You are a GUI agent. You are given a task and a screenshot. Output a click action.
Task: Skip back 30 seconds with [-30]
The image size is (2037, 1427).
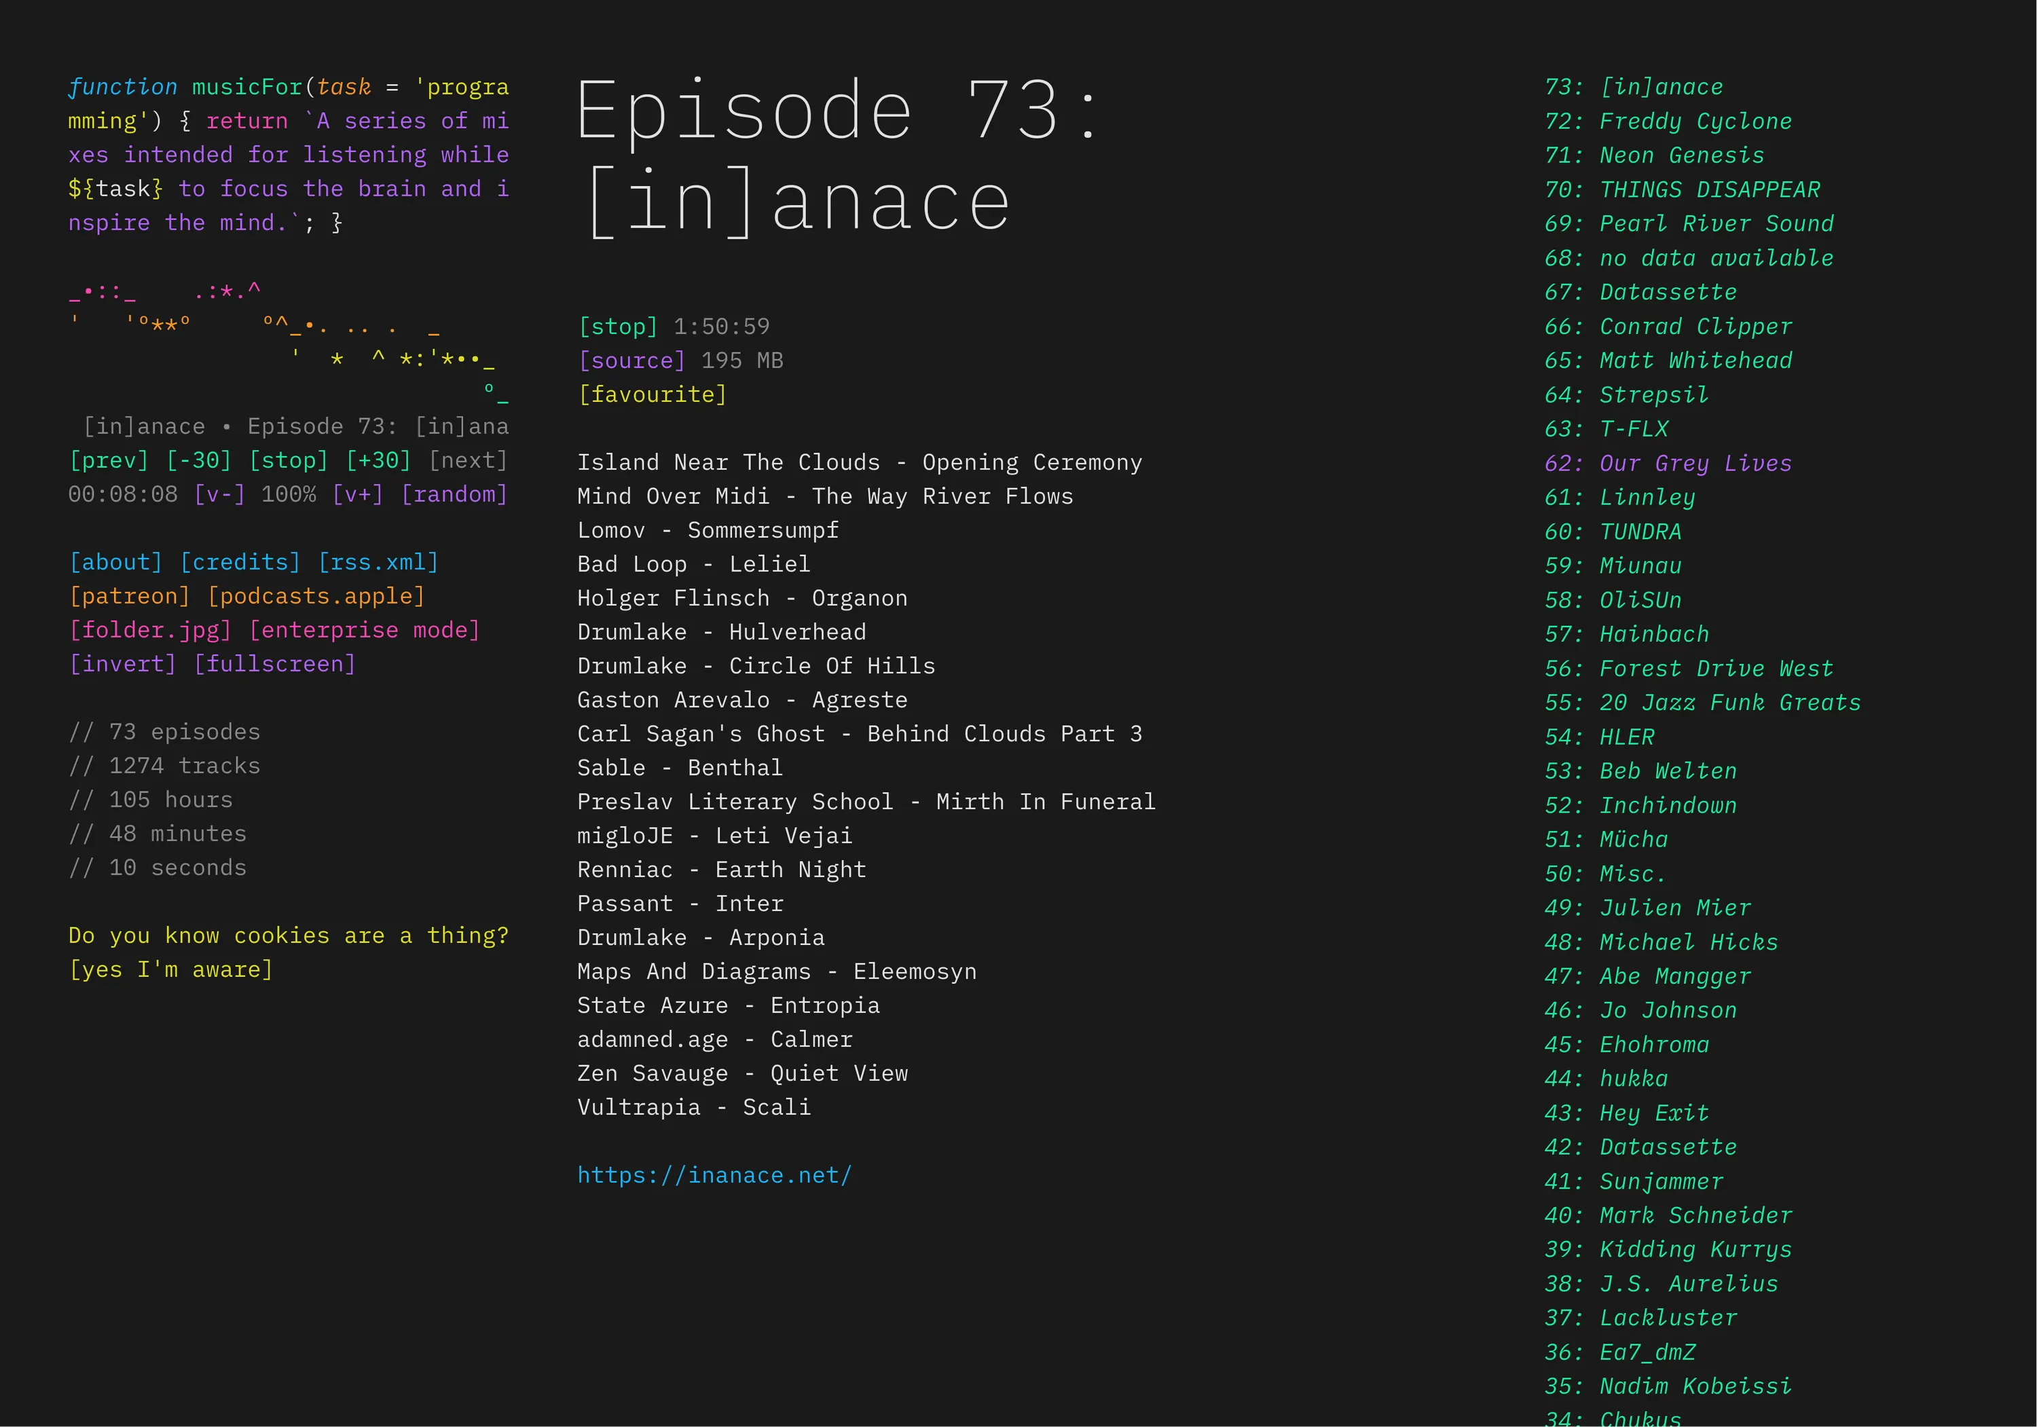coord(199,460)
